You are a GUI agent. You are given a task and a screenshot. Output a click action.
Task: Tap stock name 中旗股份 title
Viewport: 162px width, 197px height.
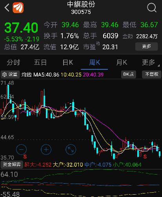coord(81,4)
